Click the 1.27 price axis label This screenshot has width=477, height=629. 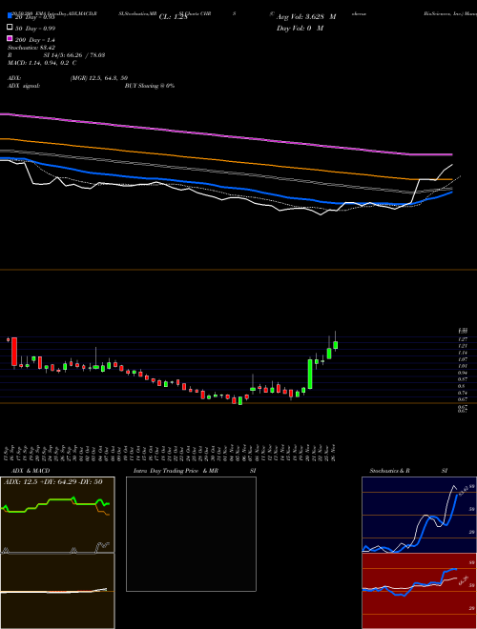click(463, 339)
